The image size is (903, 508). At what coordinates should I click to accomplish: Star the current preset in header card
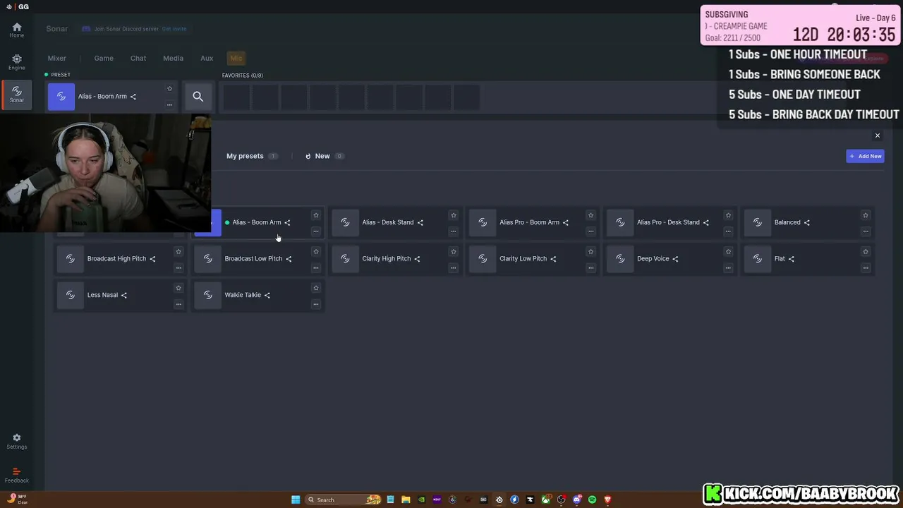(169, 88)
